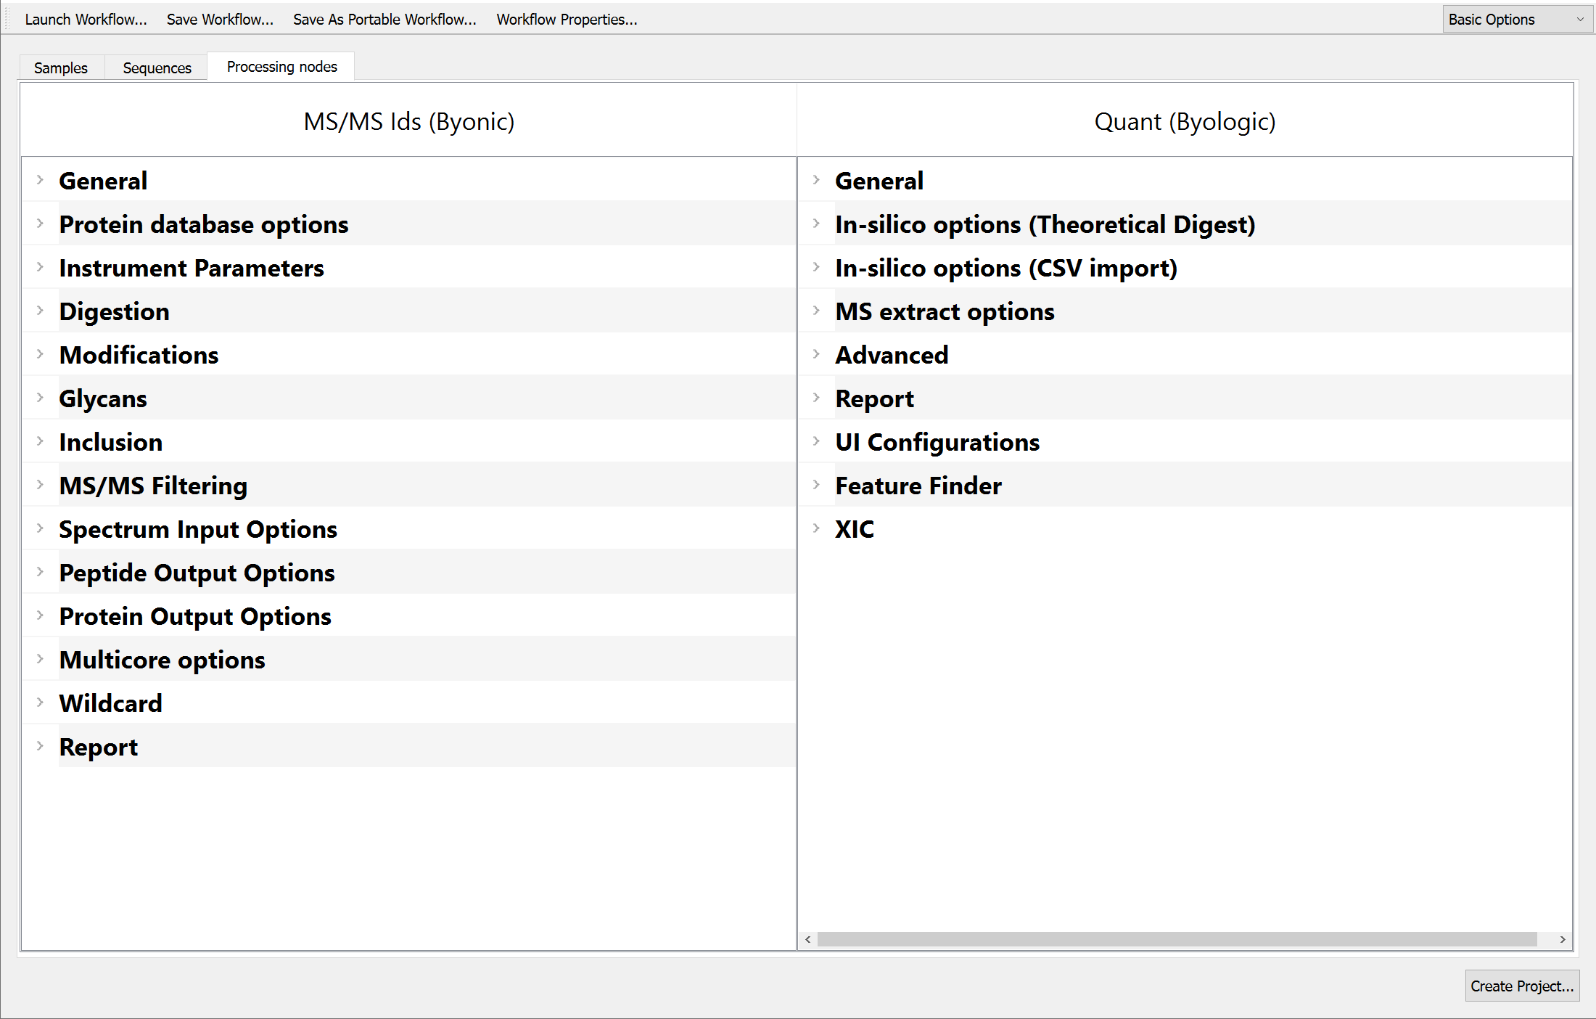
Task: Select Feature Finder label
Action: click(x=918, y=486)
